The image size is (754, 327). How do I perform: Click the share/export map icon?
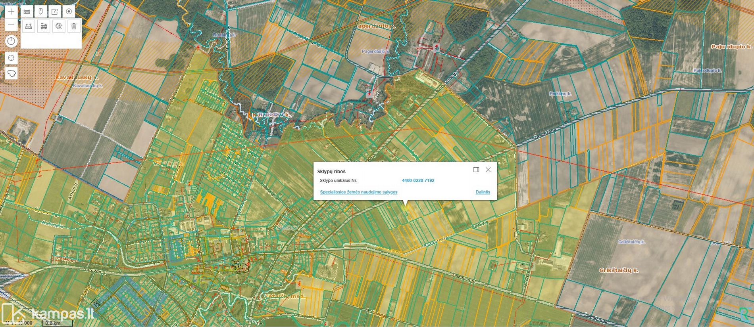coord(55,11)
